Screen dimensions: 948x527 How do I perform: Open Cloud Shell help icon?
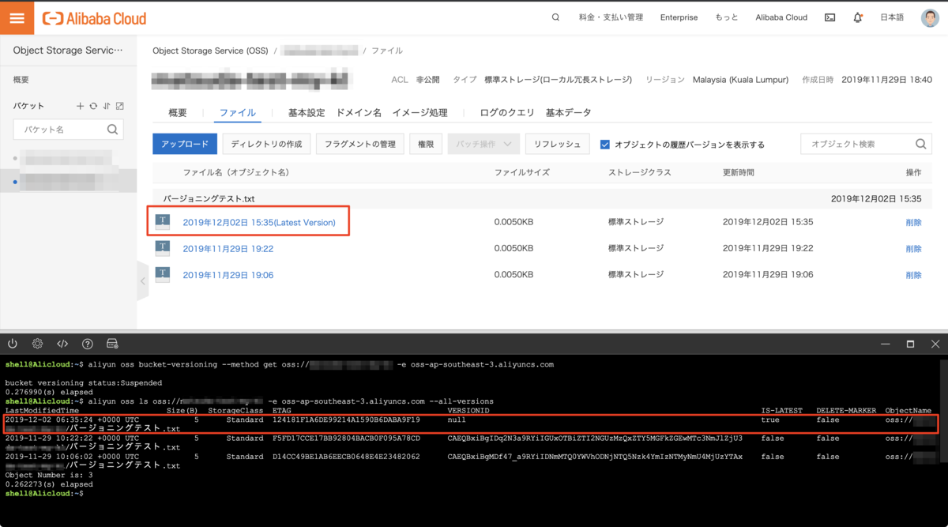coord(88,344)
